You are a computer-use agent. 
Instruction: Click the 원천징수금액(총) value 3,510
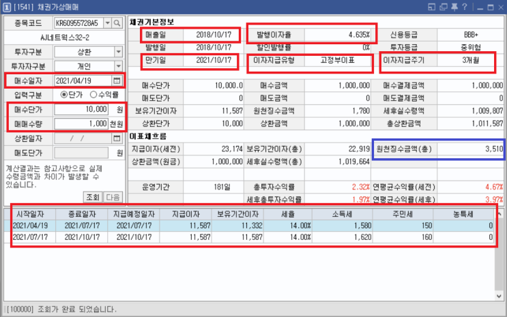click(494, 149)
